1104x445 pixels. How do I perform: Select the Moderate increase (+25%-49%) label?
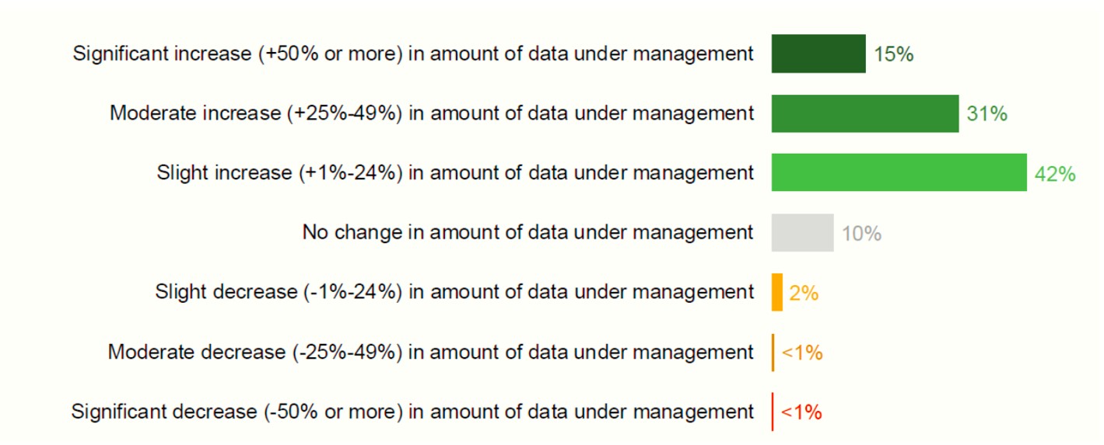(432, 113)
